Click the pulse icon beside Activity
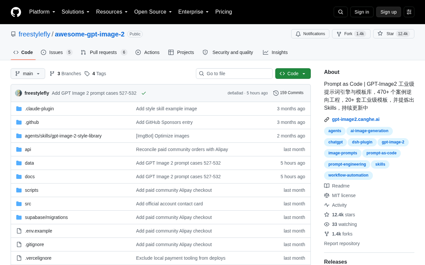This screenshot has height=265, width=425. [x=327, y=205]
